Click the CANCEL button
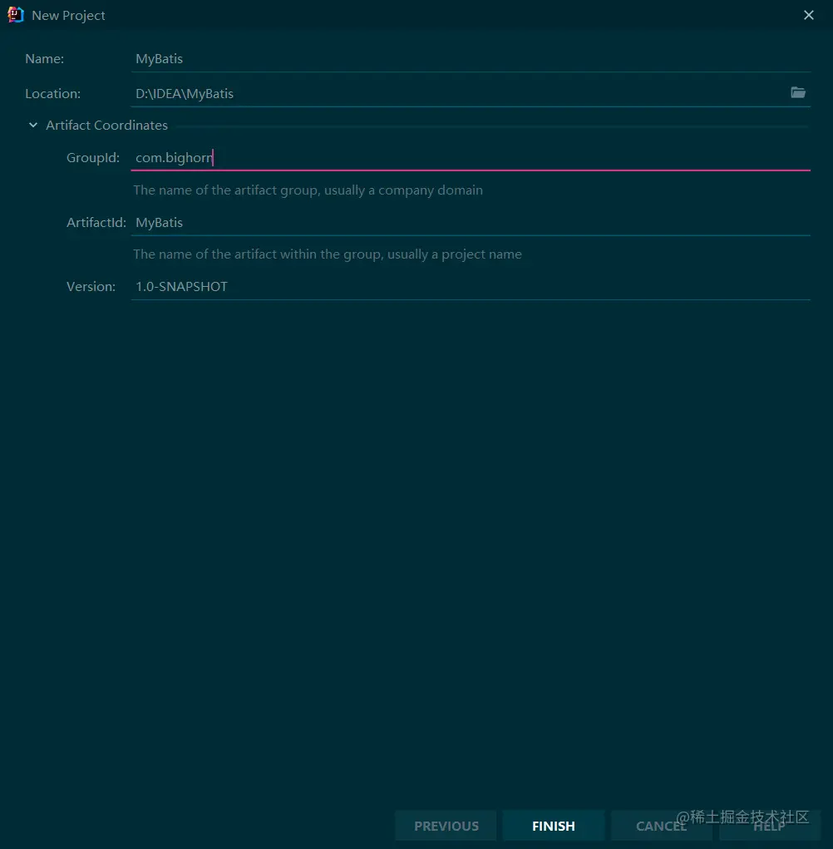Viewport: 833px width, 849px height. point(662,826)
